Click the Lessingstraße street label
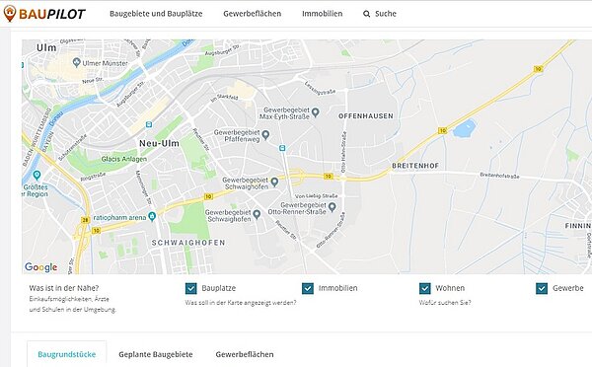The height and width of the screenshot is (367, 592). click(x=320, y=88)
